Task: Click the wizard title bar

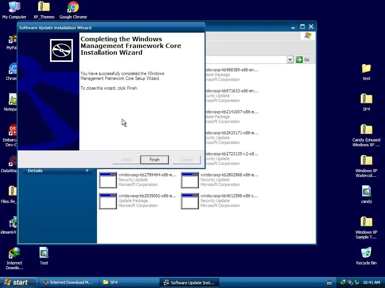Action: coord(111,28)
